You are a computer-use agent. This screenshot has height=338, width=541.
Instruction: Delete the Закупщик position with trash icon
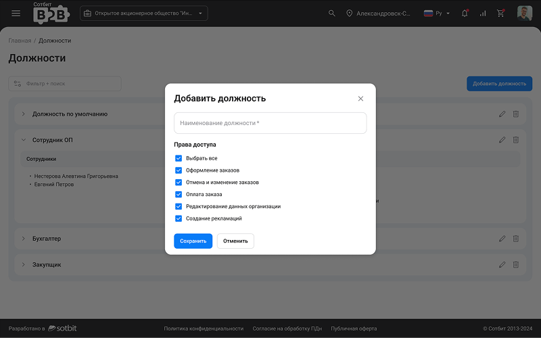coord(516,264)
